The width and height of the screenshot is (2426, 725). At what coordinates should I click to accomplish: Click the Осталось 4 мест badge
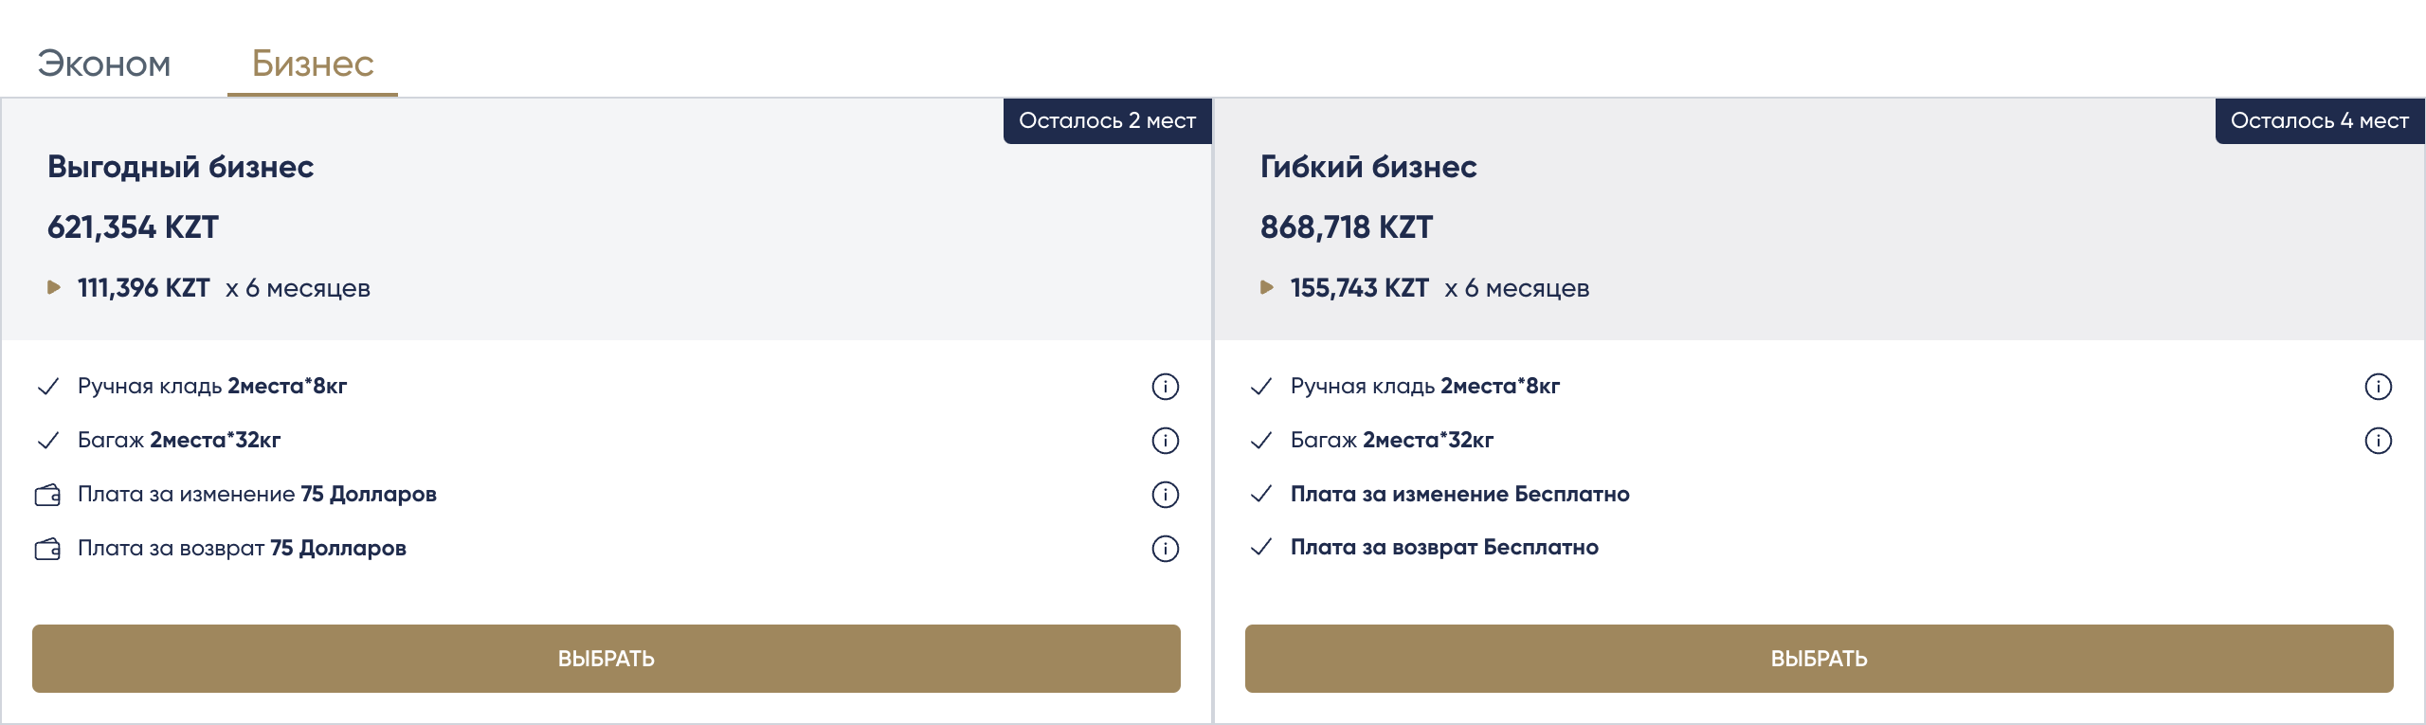click(2319, 121)
